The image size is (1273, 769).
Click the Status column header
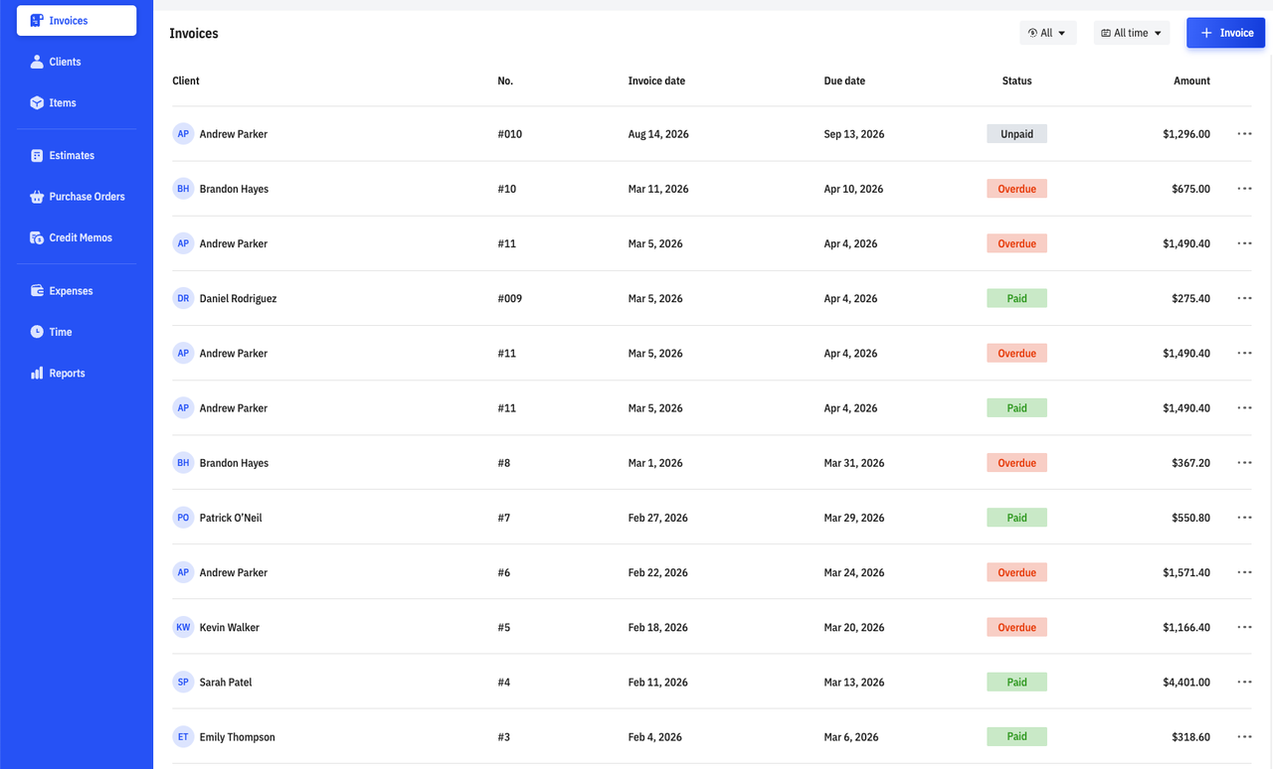pos(1017,81)
